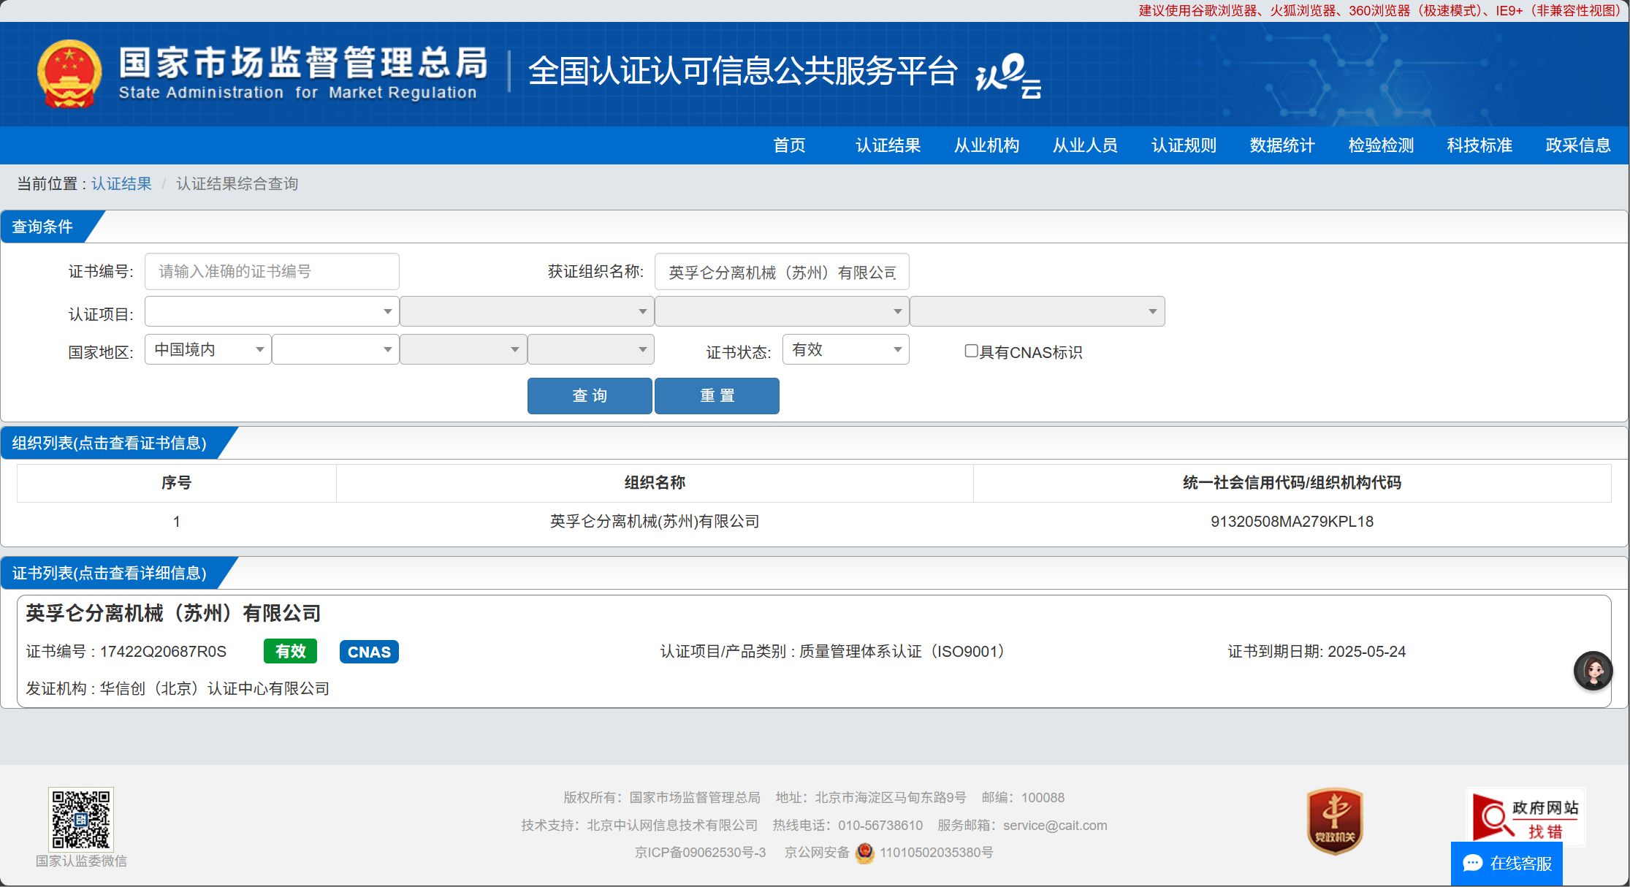Click the police shield icon near 京公网安备
Viewport: 1630px width, 887px height.
click(864, 853)
